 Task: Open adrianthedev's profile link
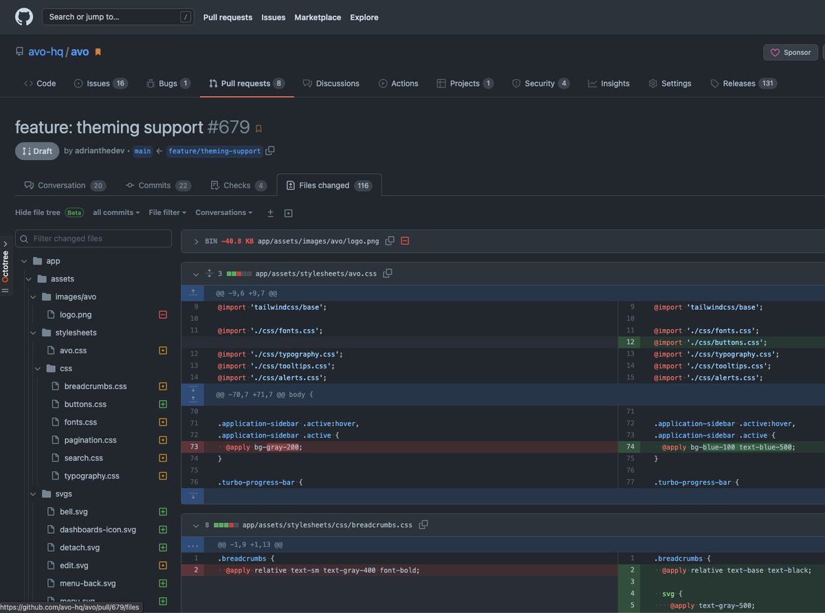[x=99, y=151]
